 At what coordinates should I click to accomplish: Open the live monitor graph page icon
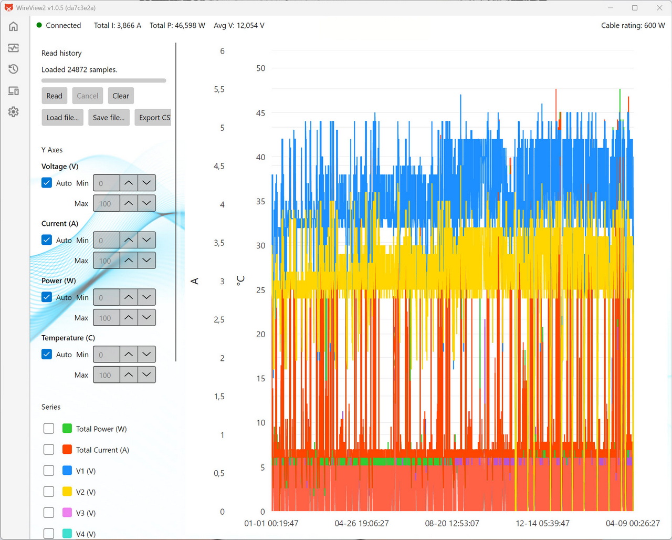14,48
